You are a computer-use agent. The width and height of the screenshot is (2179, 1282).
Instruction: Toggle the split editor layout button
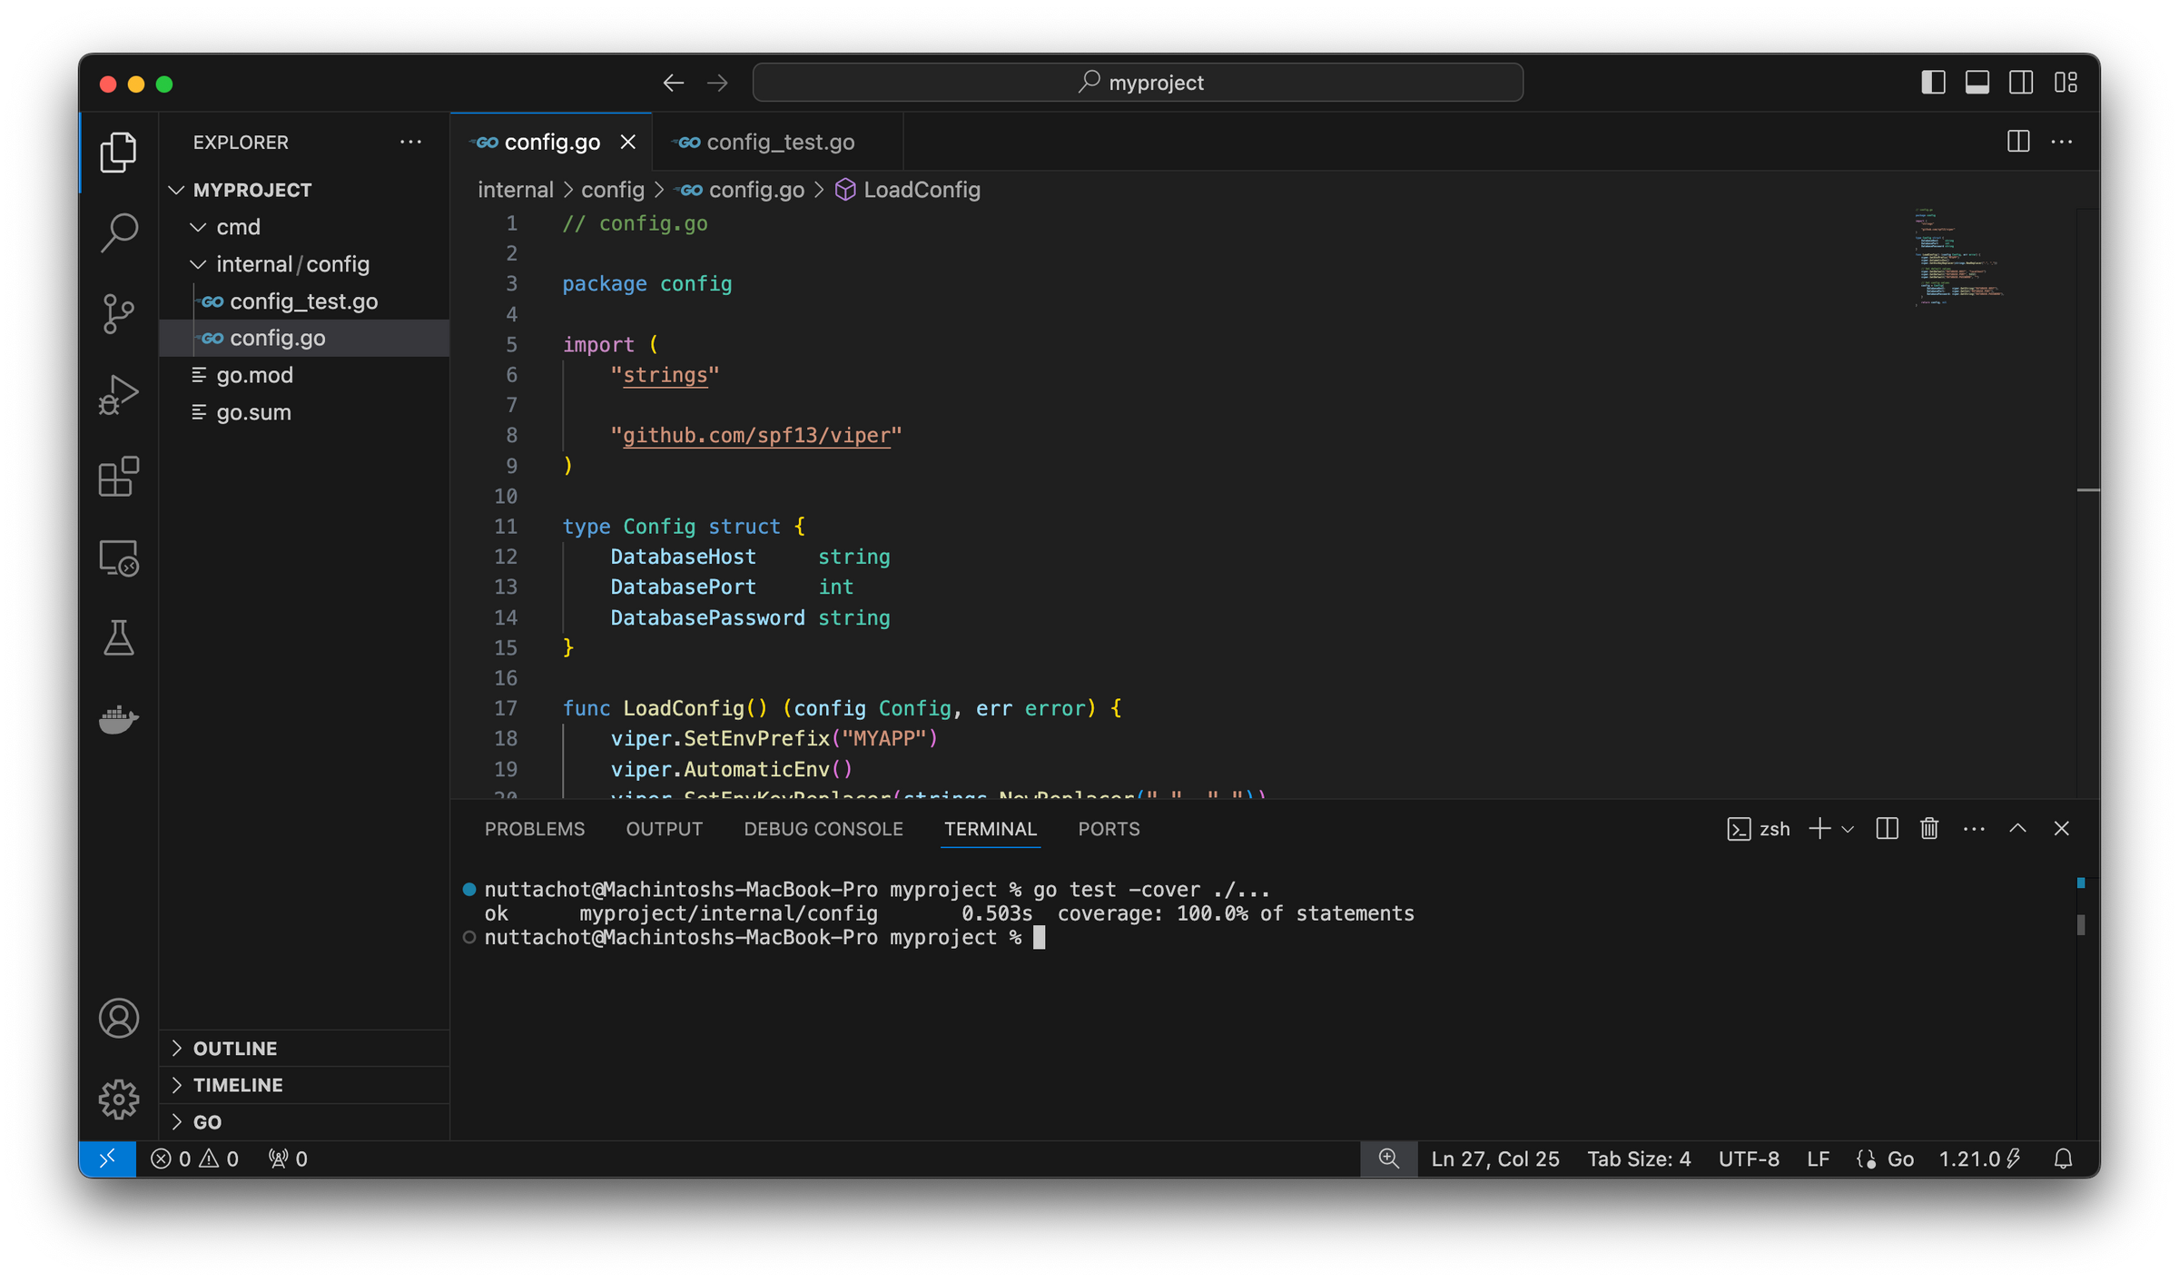point(2017,142)
